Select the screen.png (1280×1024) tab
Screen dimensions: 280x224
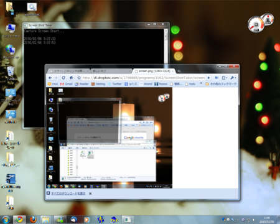pos(154,71)
